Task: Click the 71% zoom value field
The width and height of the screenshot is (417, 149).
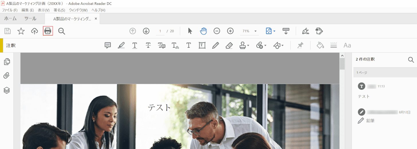Action: [x=246, y=31]
